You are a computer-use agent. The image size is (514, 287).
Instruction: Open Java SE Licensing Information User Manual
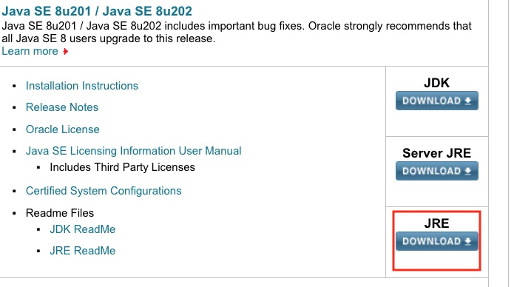pyautogui.click(x=133, y=151)
